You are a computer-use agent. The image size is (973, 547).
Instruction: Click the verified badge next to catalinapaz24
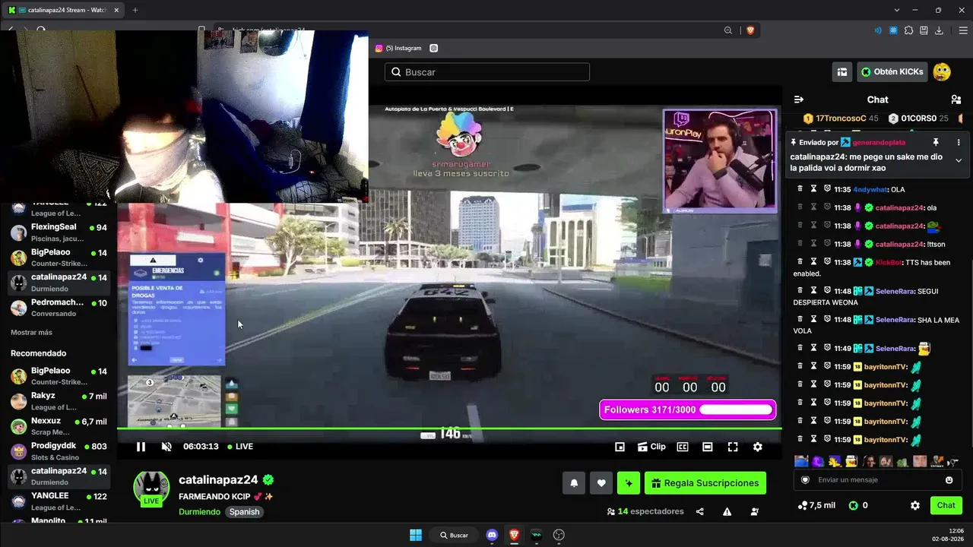tap(268, 480)
